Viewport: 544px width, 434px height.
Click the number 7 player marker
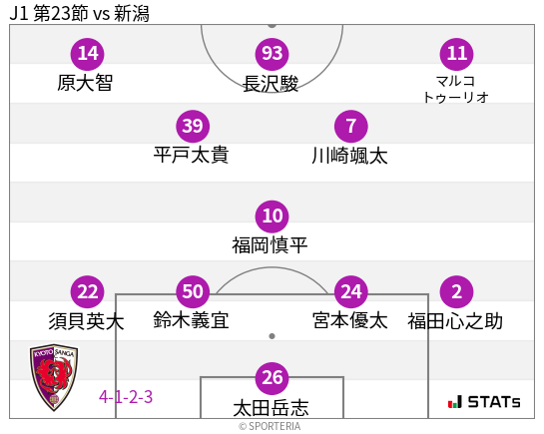point(351,126)
